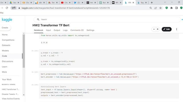This screenshot has height=102, width=183.
Task: Open Competitions in sidebar
Action: pyautogui.click(x=8, y=40)
